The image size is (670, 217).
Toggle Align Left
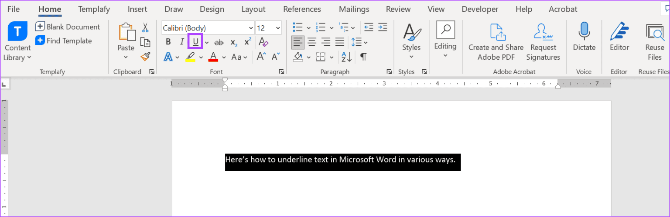pos(298,42)
